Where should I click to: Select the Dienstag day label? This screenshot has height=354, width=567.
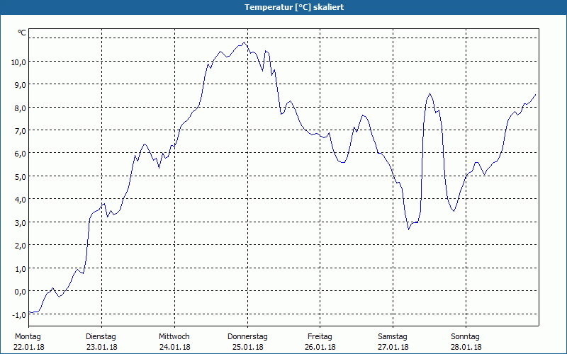coord(101,337)
